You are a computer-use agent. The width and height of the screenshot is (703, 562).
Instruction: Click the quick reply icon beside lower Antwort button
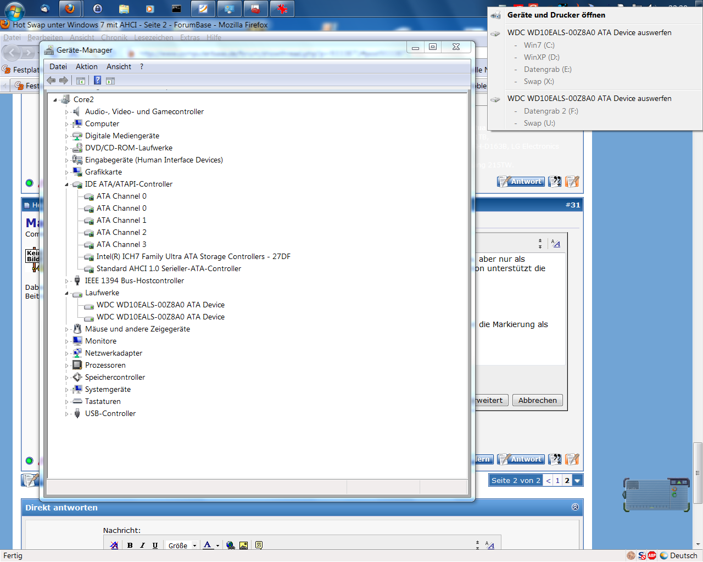click(x=572, y=459)
